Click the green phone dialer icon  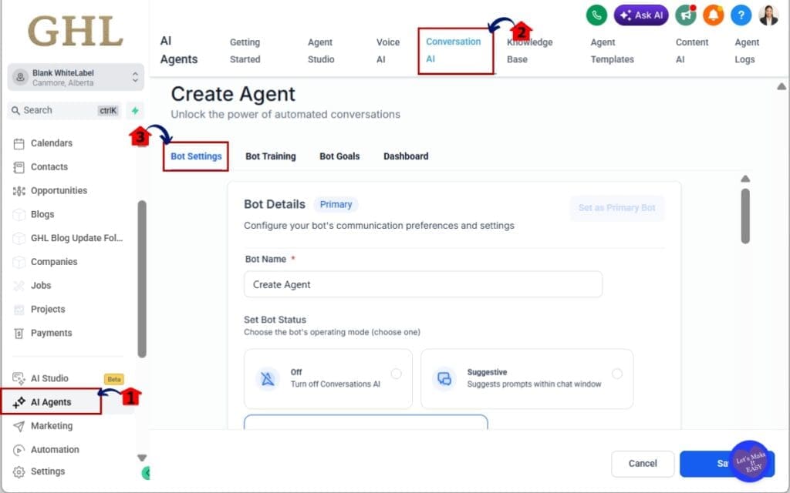(596, 15)
